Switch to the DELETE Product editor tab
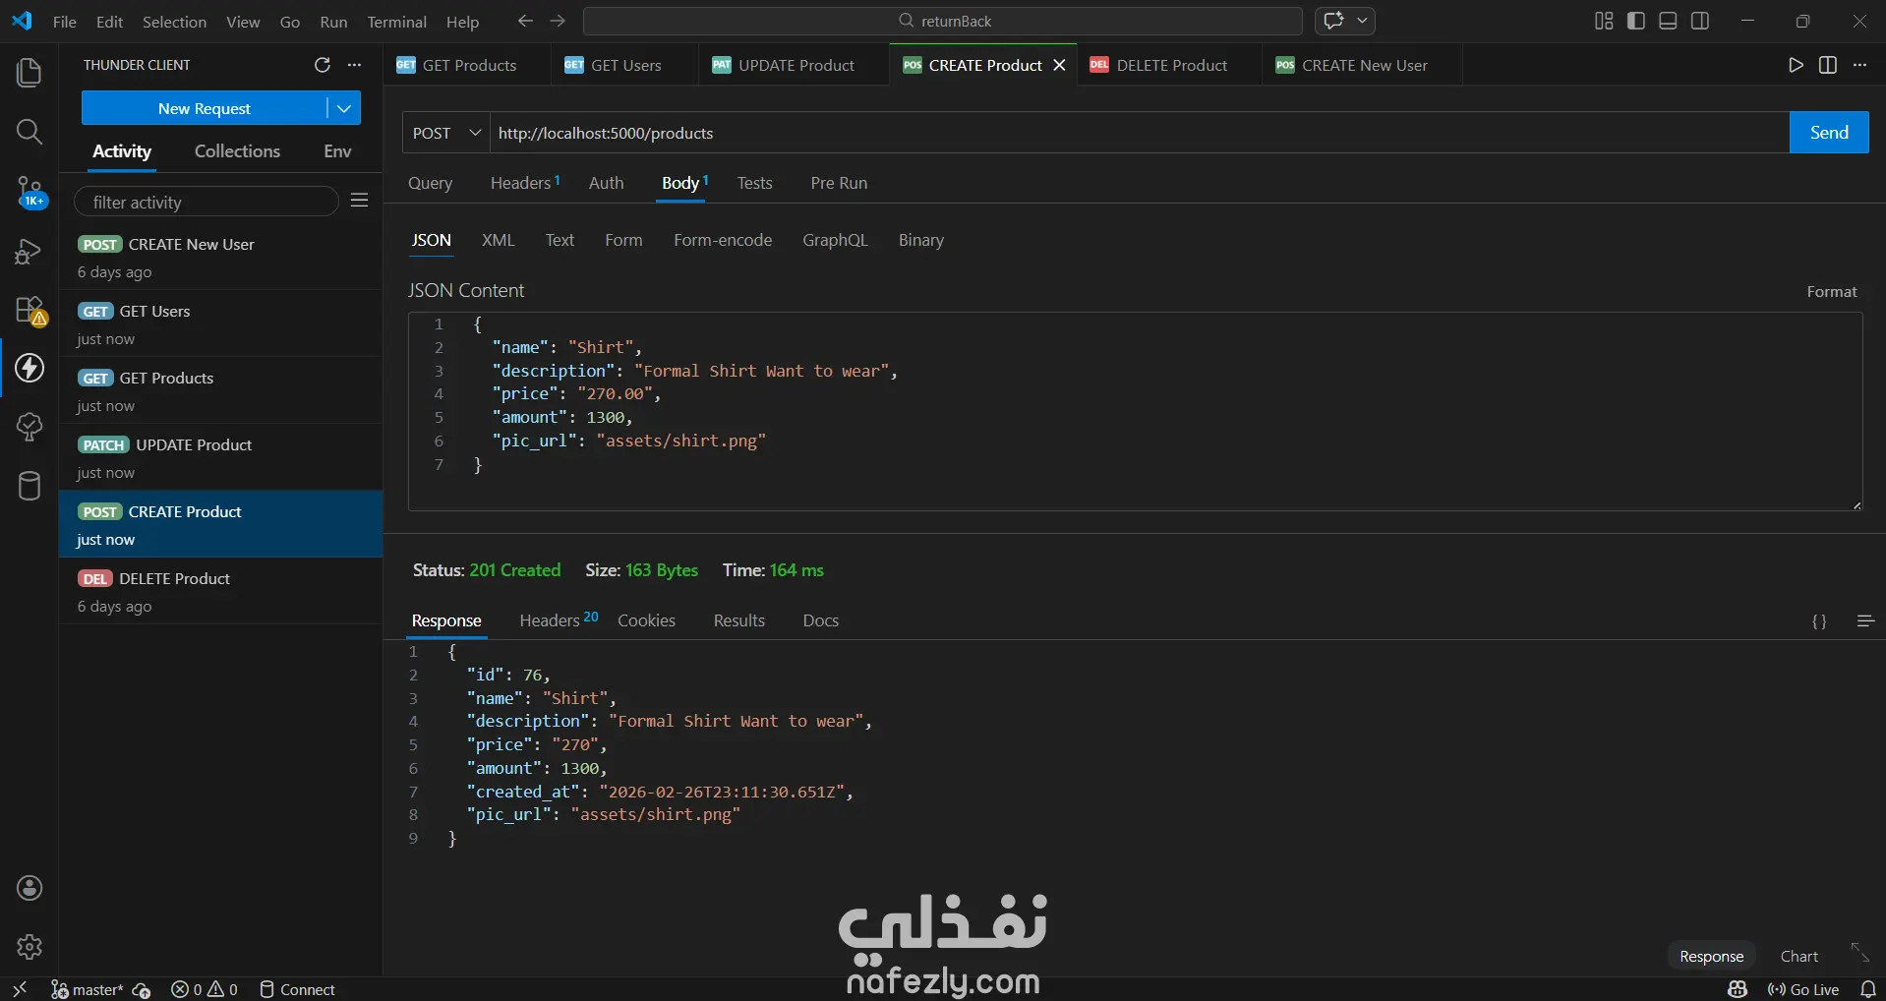This screenshot has height=1001, width=1886. 1170,65
